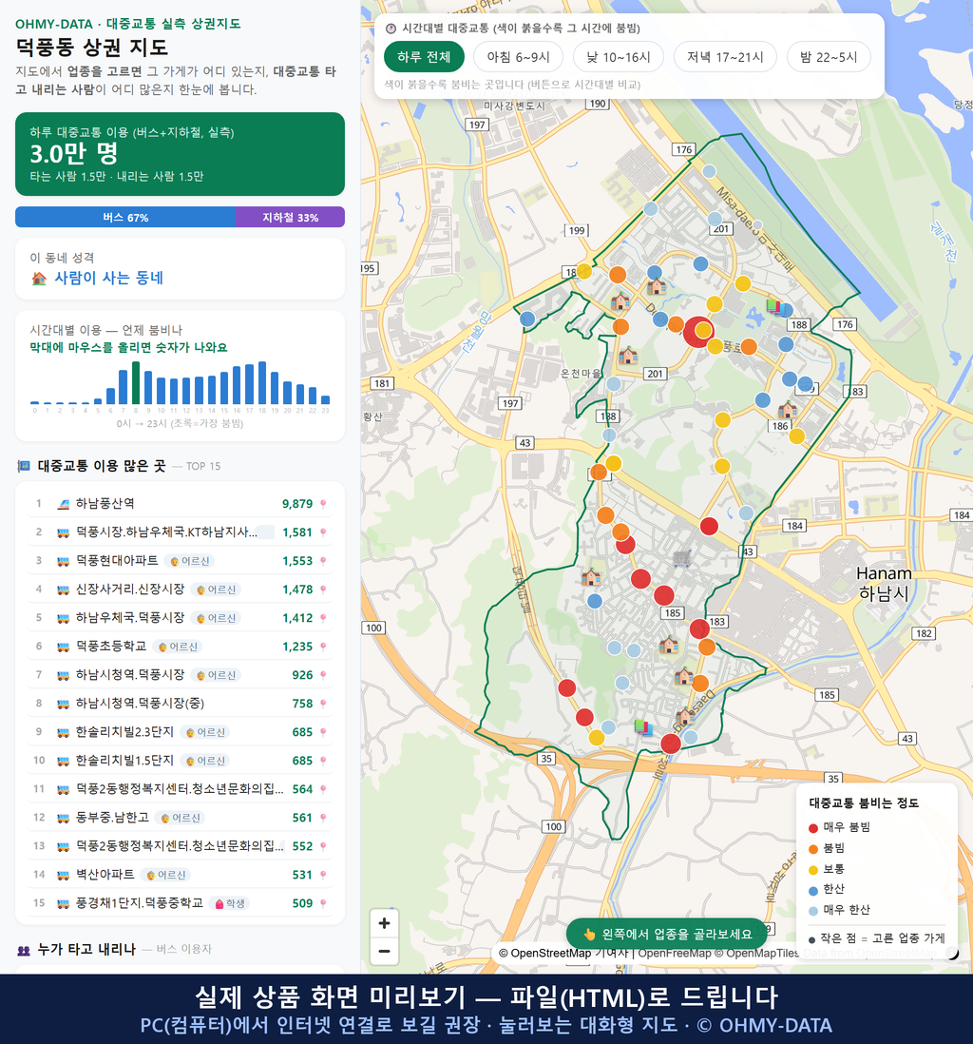Click the 하남풍산역 row name
Viewport: 973px width, 1044px height.
click(105, 503)
